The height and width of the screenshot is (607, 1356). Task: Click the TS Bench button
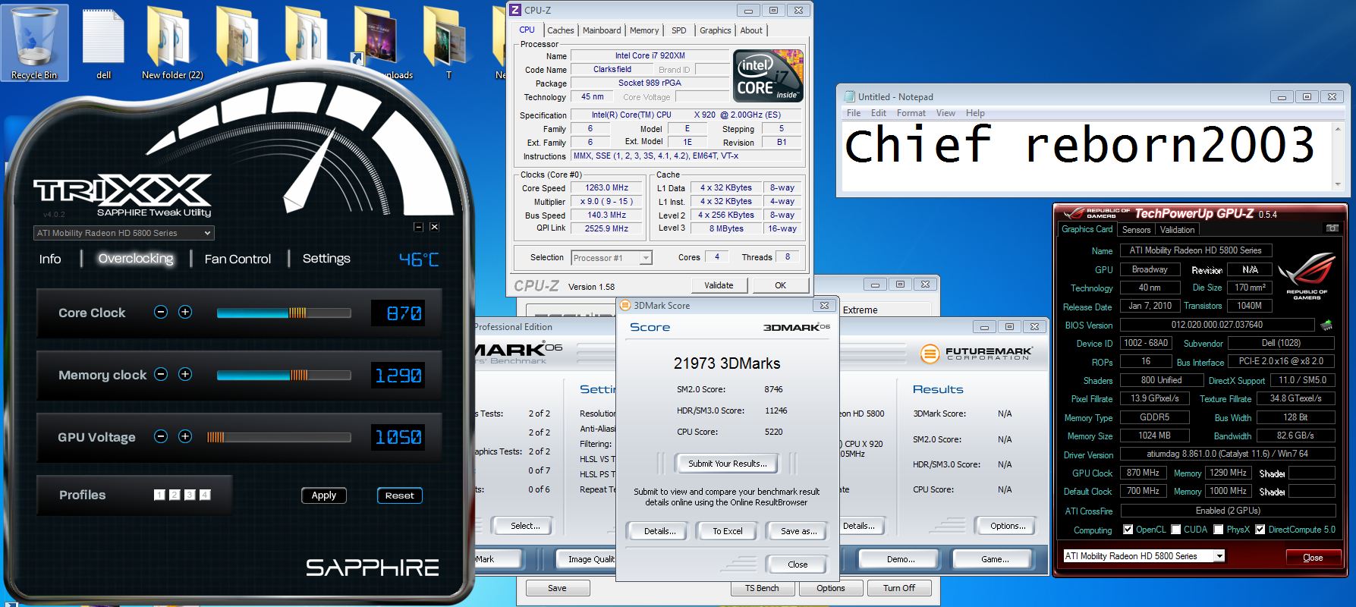point(762,588)
